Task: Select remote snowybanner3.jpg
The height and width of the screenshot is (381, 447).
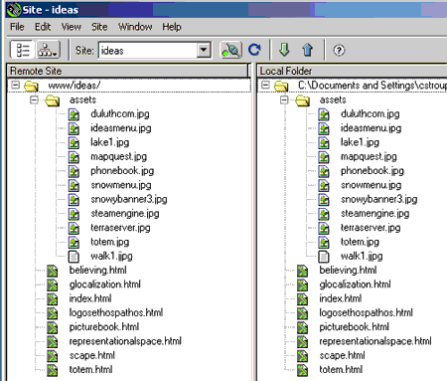Action: [129, 199]
